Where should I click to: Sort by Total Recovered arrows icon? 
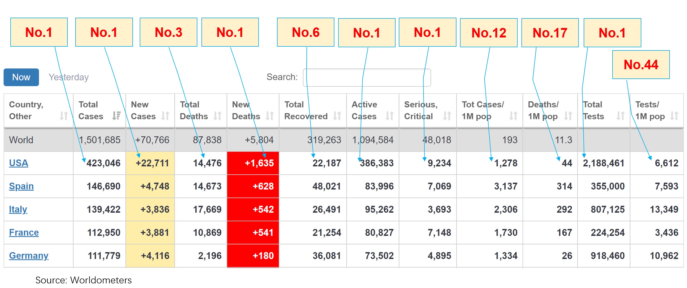point(337,116)
